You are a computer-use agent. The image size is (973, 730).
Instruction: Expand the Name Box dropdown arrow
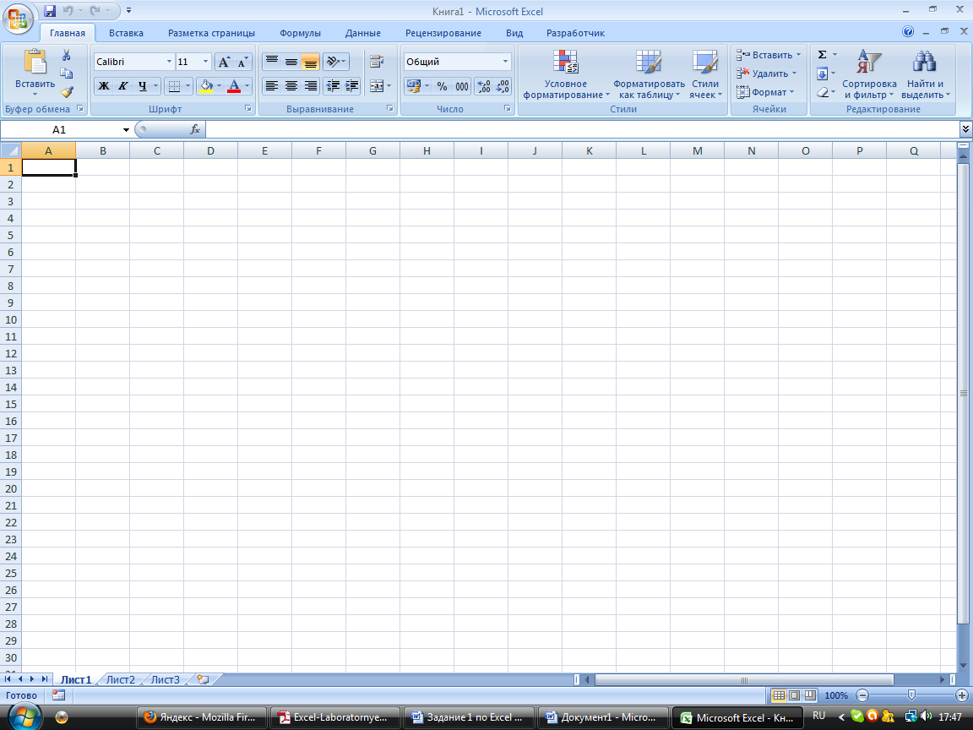(126, 130)
